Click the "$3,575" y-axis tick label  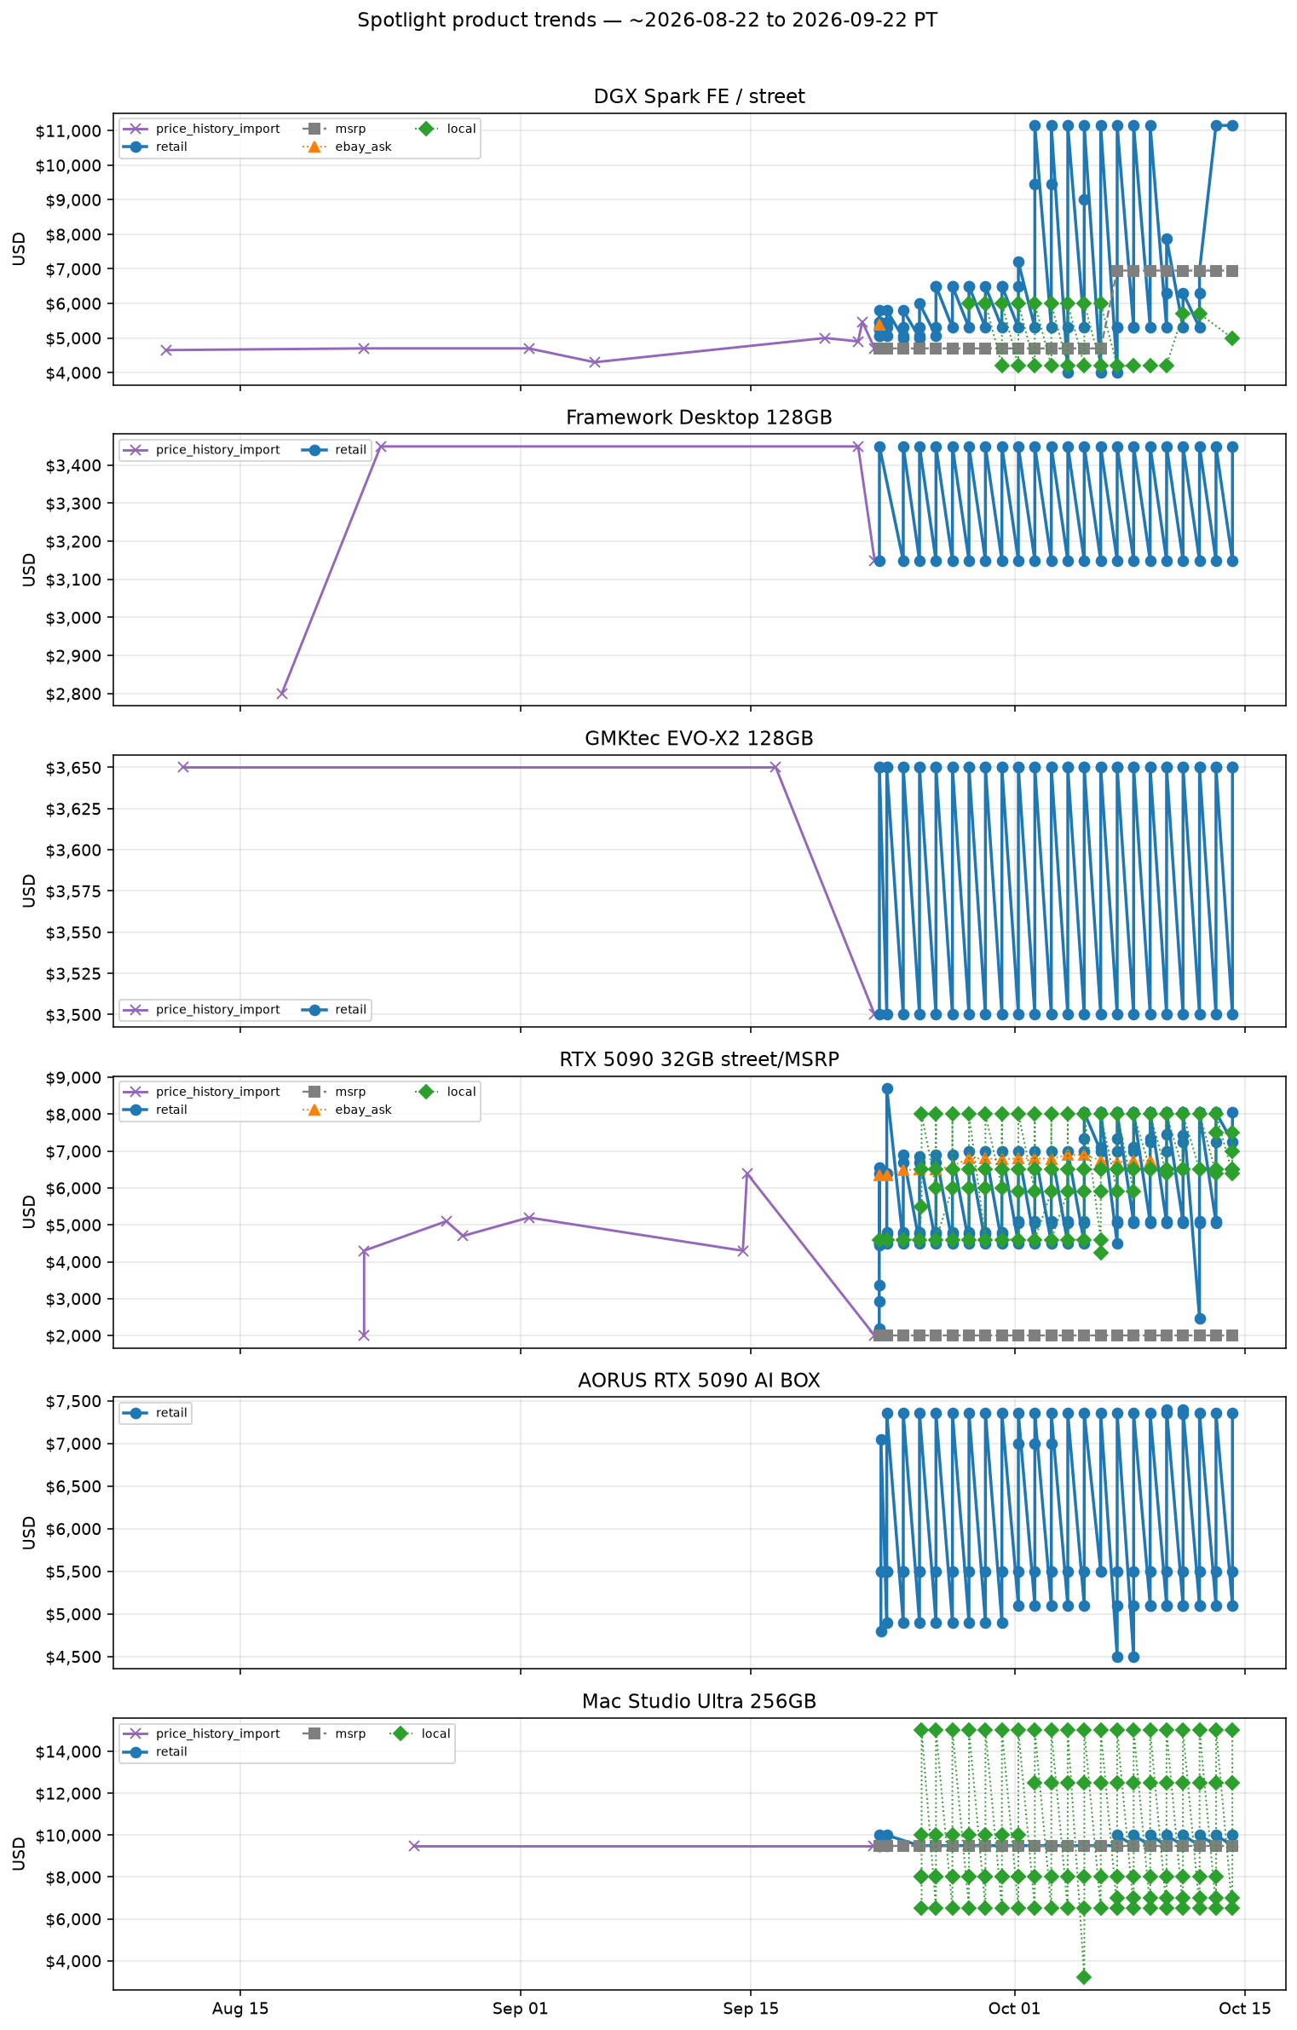pyautogui.click(x=72, y=891)
